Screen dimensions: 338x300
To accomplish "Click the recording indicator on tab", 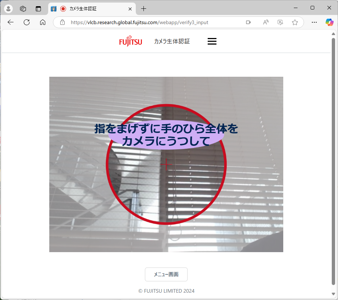I will click(63, 9).
